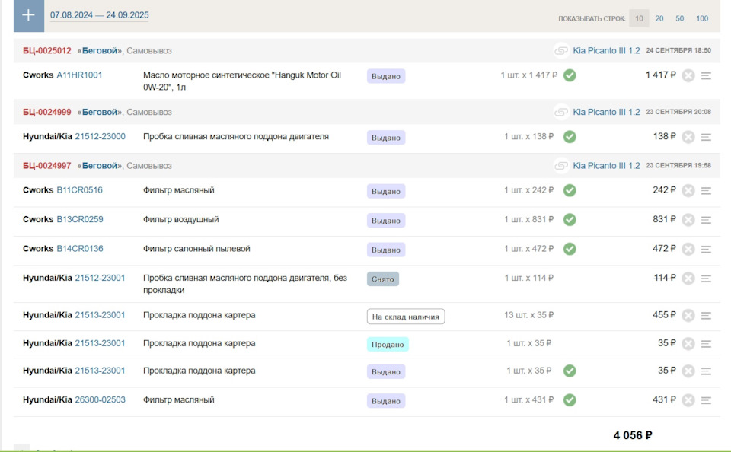Click the Kia Picanto III 1.2 link of the first order
Viewport: 731px width, 452px height.
point(606,50)
